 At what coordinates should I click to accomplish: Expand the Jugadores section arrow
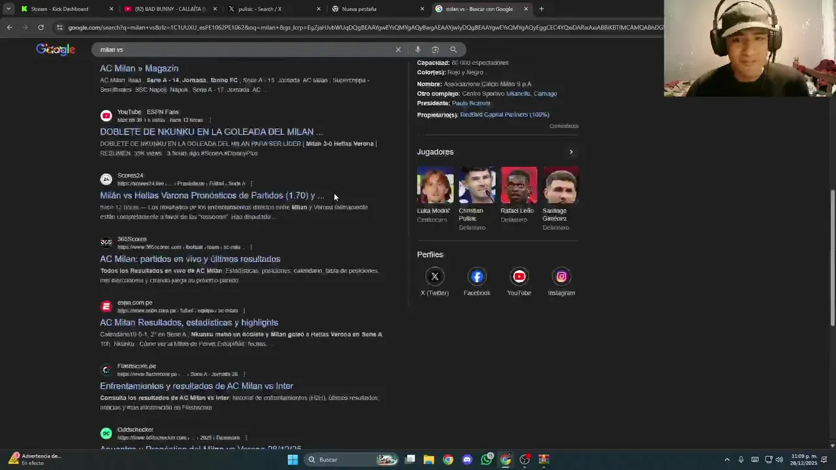tap(571, 152)
